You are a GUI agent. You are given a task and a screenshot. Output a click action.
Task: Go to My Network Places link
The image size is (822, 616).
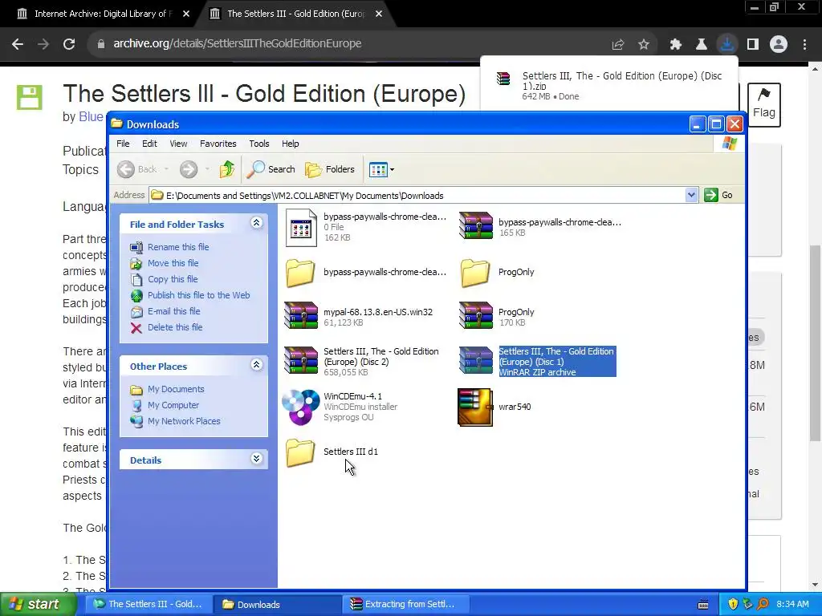[x=184, y=421]
